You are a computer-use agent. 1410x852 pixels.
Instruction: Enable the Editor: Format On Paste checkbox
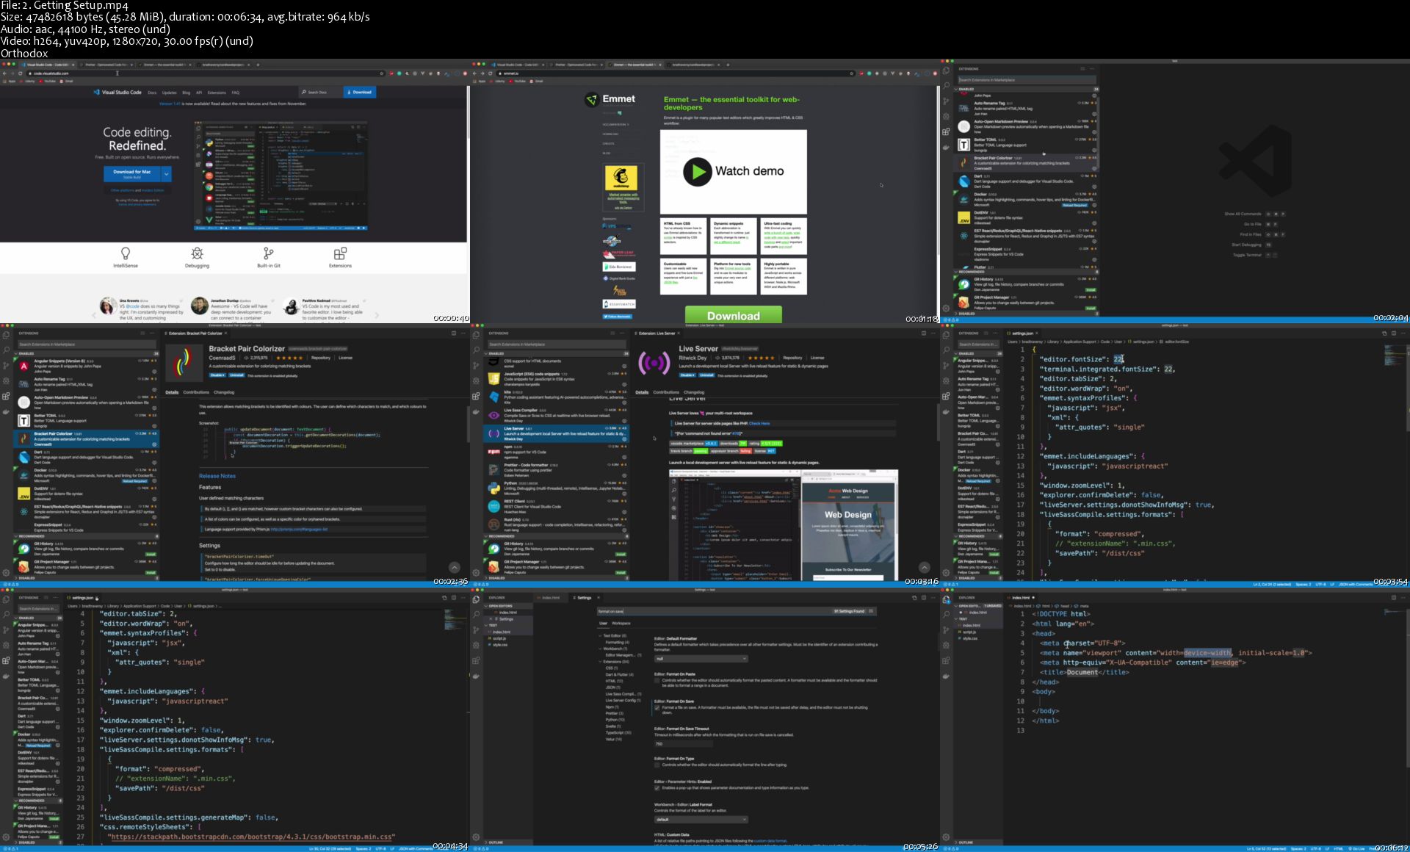click(x=657, y=680)
